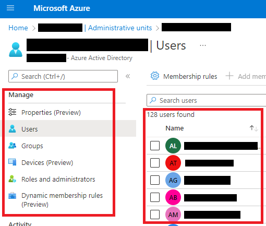
Task: Click the Microsoft Azure title
Action: (x=62, y=8)
